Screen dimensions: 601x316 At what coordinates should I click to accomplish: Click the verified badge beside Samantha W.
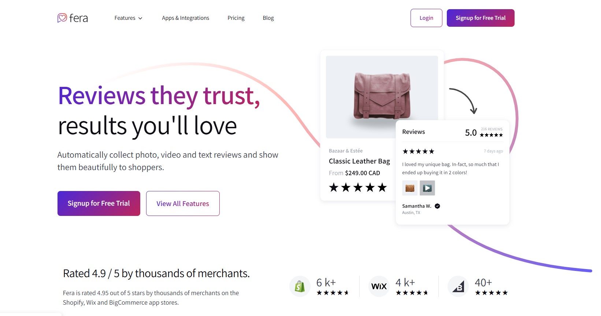point(437,206)
